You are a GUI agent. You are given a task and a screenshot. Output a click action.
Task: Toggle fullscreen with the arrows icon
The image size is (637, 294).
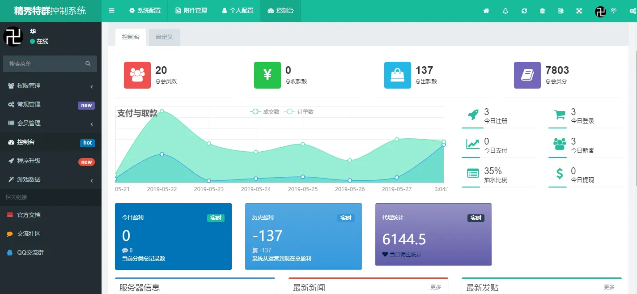(x=579, y=11)
